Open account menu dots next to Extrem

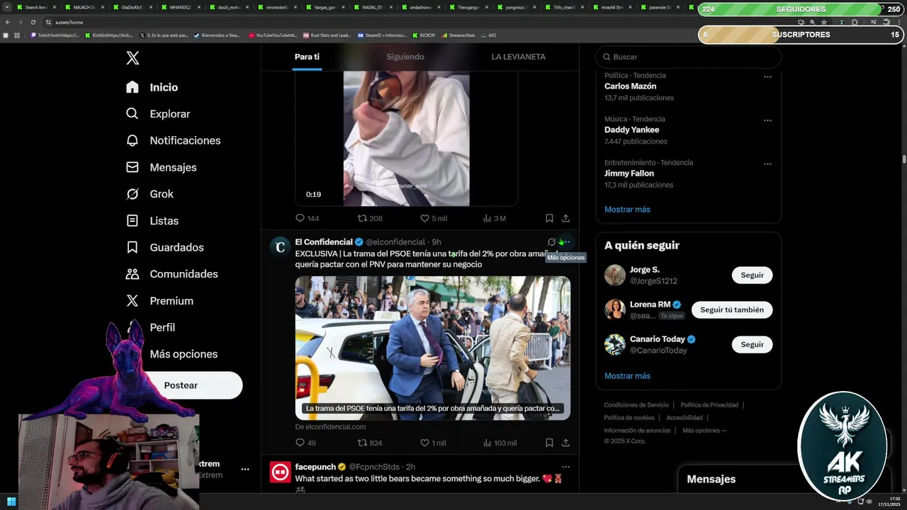pos(244,469)
